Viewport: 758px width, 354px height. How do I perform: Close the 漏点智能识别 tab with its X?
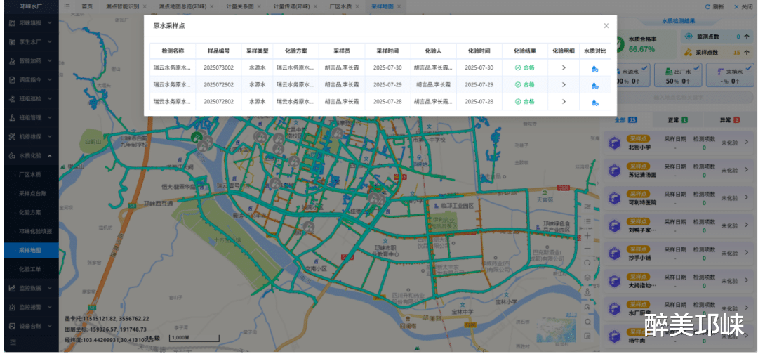[x=145, y=7]
